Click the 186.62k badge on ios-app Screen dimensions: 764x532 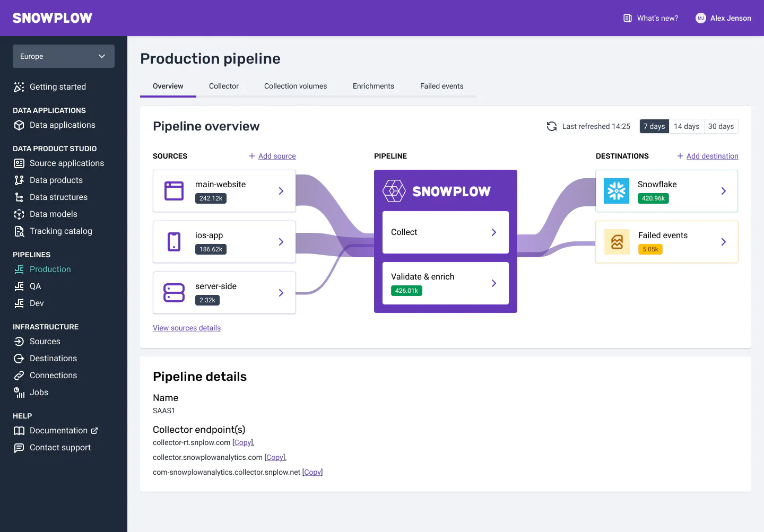pyautogui.click(x=211, y=249)
